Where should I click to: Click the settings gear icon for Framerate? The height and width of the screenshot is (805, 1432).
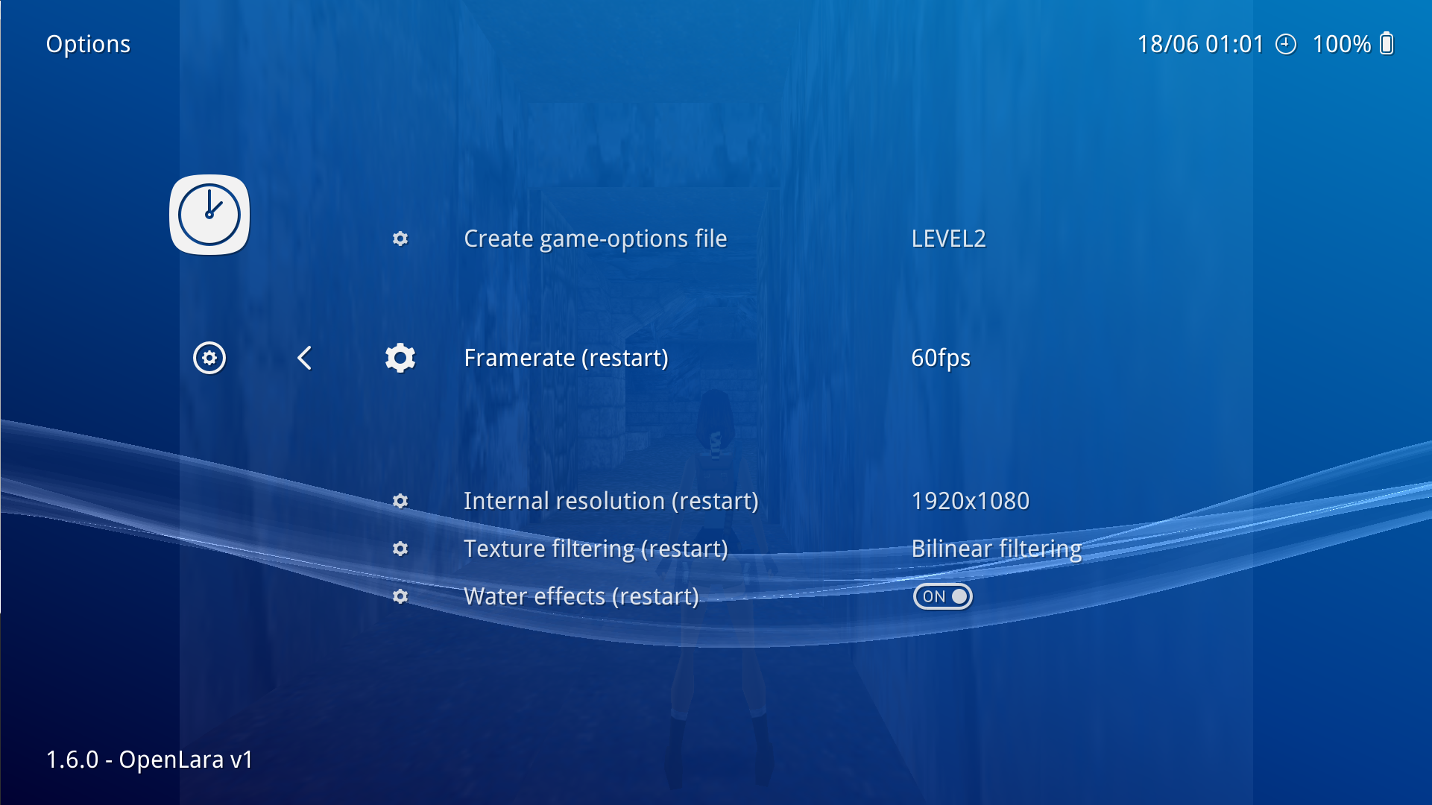coord(401,357)
